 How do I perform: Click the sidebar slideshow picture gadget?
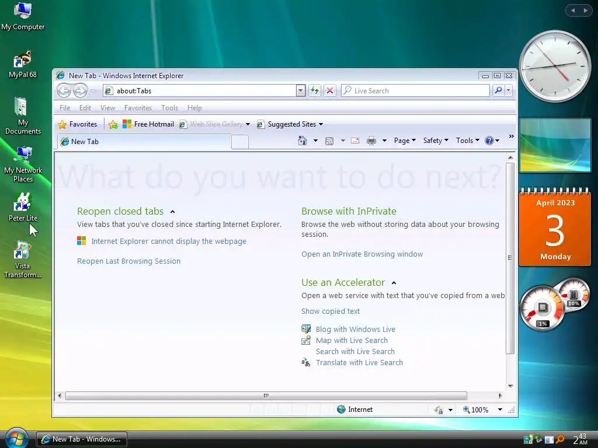[555, 145]
